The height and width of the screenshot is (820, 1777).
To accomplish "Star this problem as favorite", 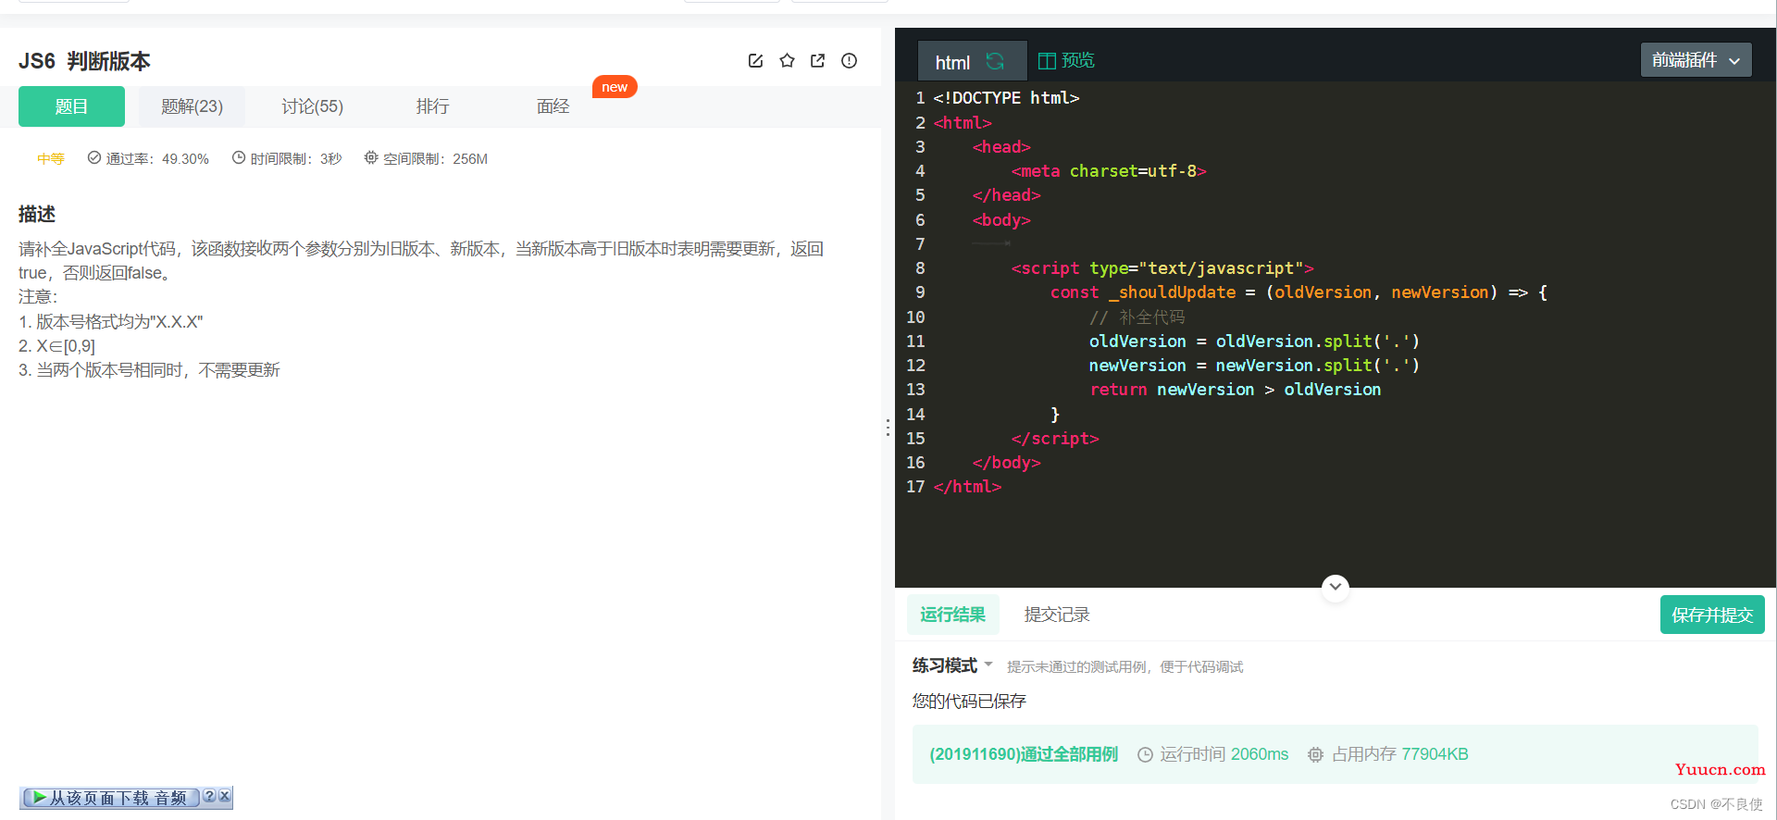I will (x=787, y=61).
